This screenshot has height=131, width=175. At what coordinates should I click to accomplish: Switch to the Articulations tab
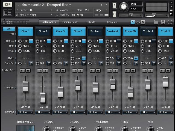point(70,22)
